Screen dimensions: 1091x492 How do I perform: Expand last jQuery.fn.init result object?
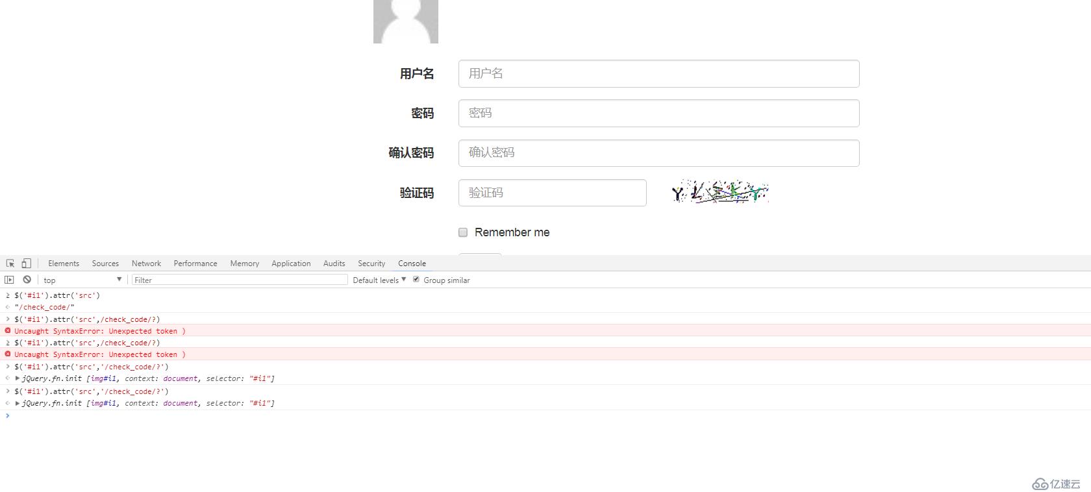pyautogui.click(x=18, y=403)
